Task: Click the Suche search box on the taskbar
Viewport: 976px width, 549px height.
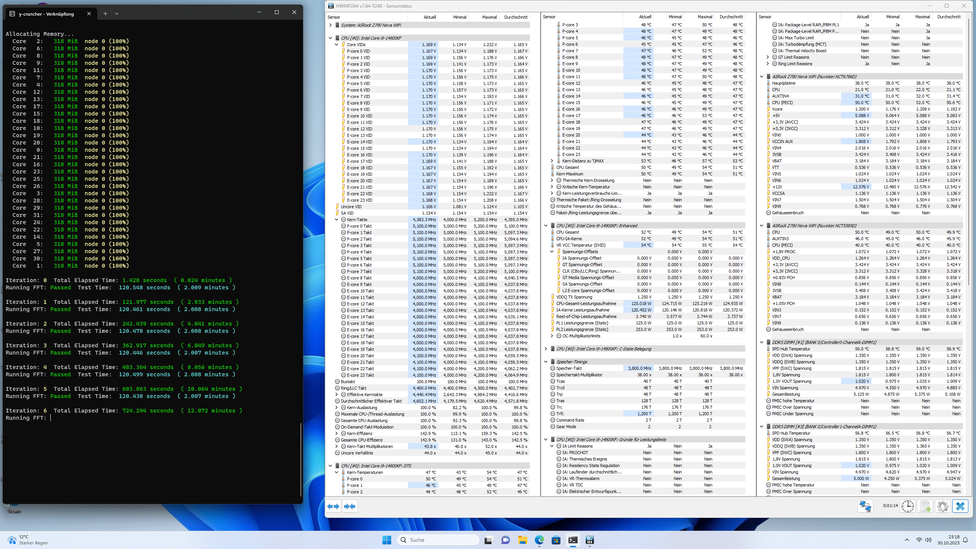Action: click(438, 540)
